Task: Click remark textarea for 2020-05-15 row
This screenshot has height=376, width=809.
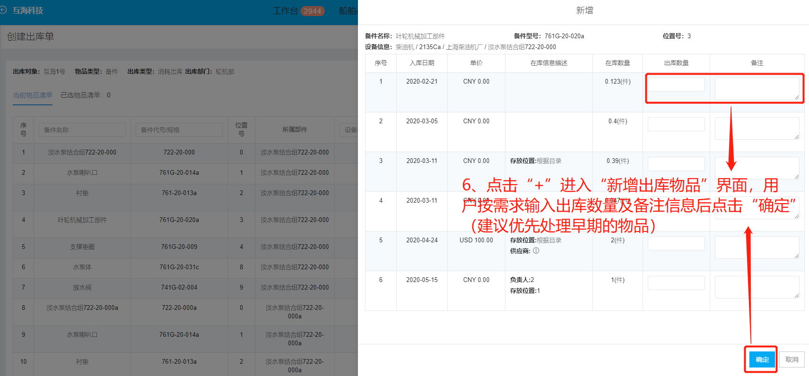Action: pos(757,287)
